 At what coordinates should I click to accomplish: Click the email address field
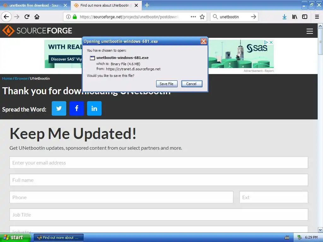tap(159, 163)
